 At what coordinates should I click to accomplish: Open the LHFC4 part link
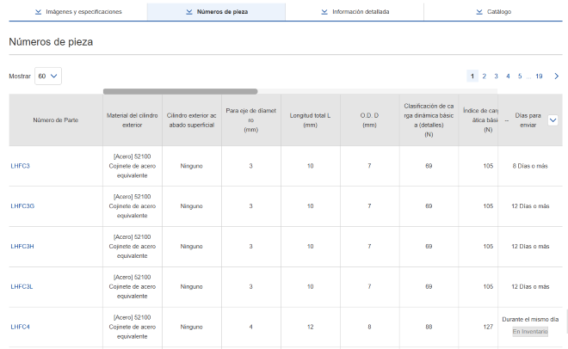coord(21,327)
